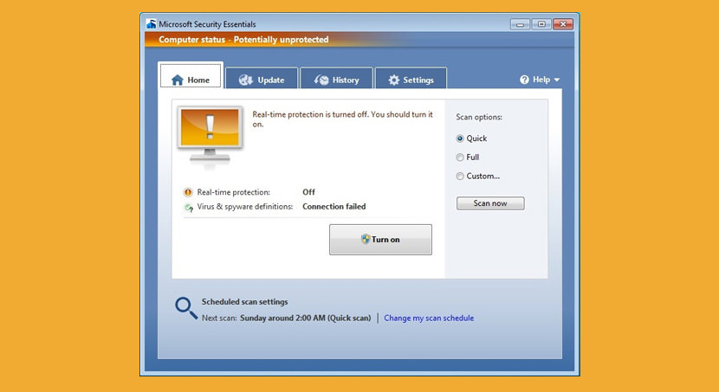Maximize the Security Essentials window
The width and height of the screenshot is (719, 392).
(x=541, y=24)
